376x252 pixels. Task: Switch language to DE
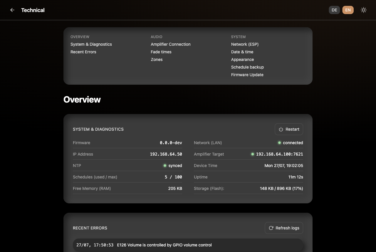tap(334, 10)
